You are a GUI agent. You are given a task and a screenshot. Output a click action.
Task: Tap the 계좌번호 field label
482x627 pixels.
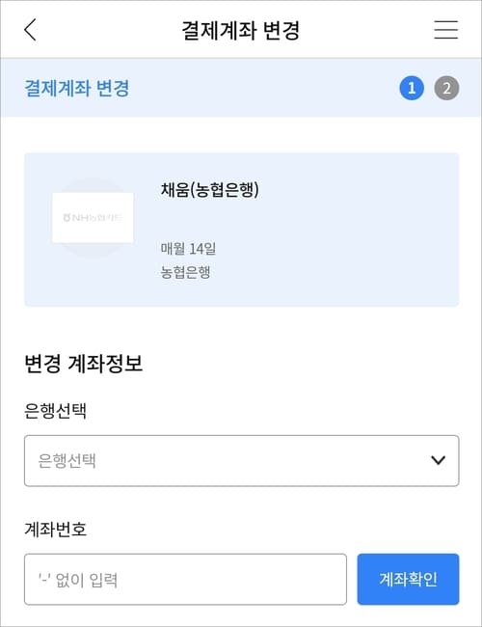[55, 529]
